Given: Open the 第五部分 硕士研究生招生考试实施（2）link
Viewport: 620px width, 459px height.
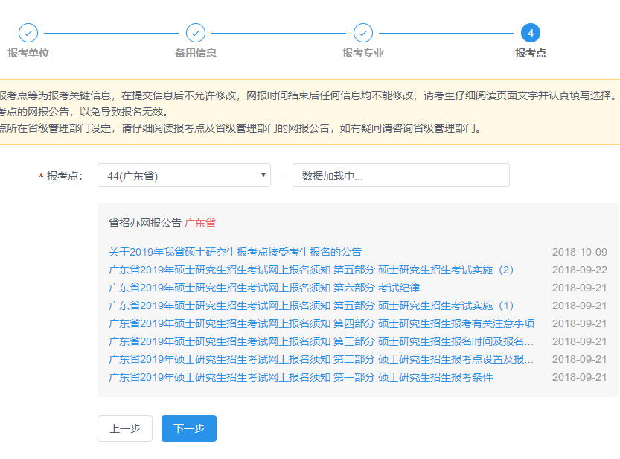Looking at the screenshot, I should (x=311, y=270).
